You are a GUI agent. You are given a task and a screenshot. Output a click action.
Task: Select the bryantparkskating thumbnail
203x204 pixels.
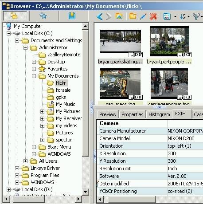[121, 41]
